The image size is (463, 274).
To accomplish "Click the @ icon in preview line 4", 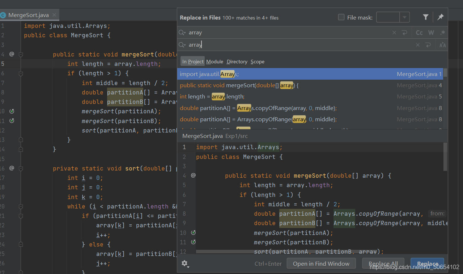I will [193, 175].
